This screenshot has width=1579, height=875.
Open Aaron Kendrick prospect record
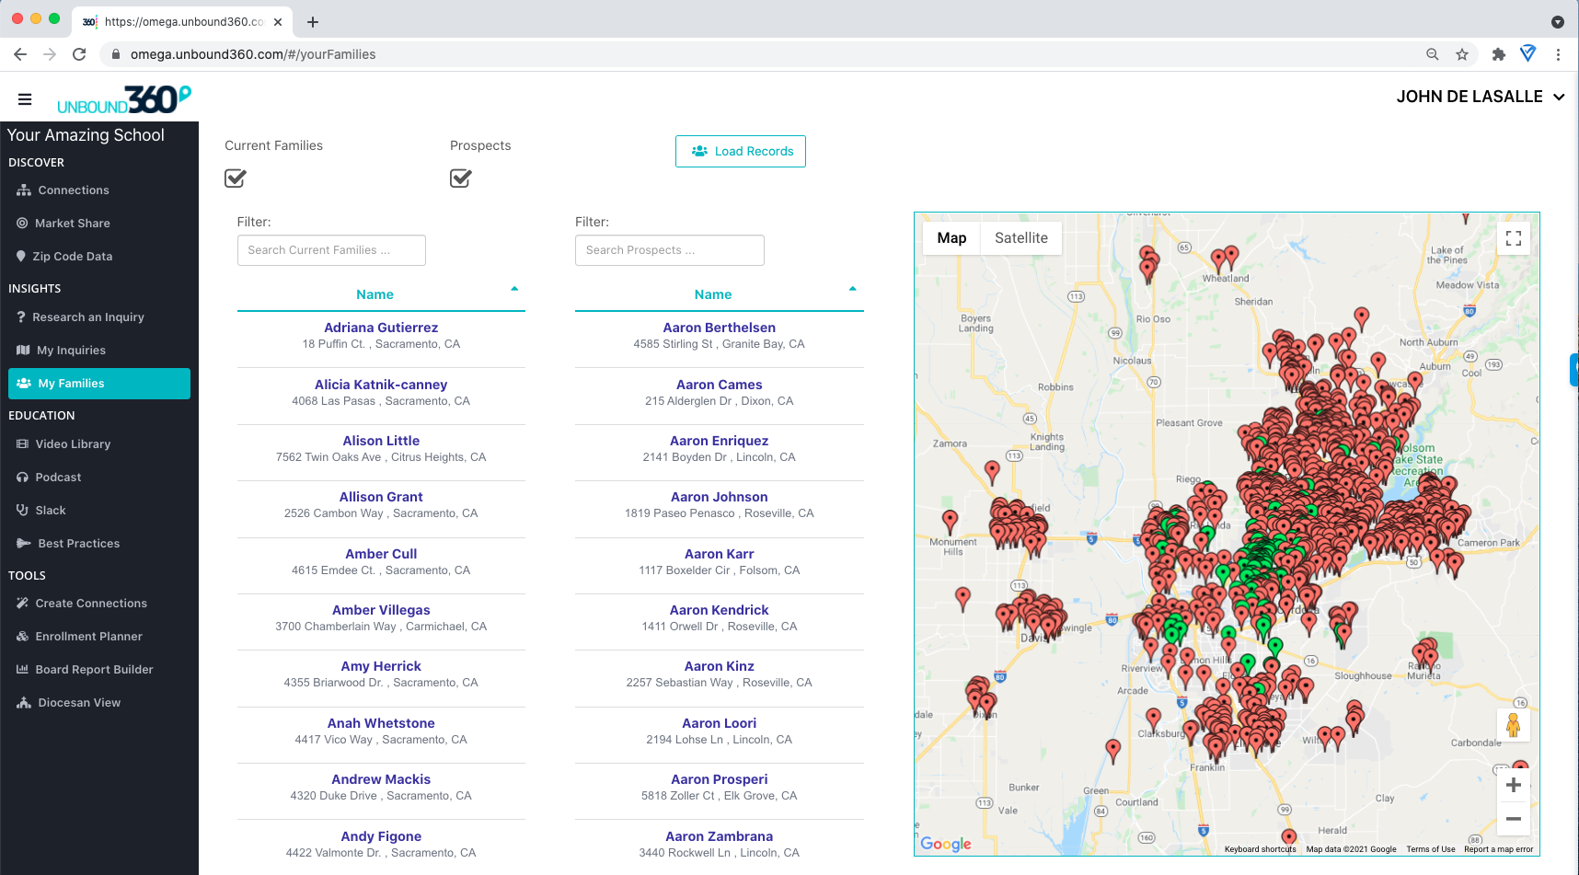click(720, 610)
